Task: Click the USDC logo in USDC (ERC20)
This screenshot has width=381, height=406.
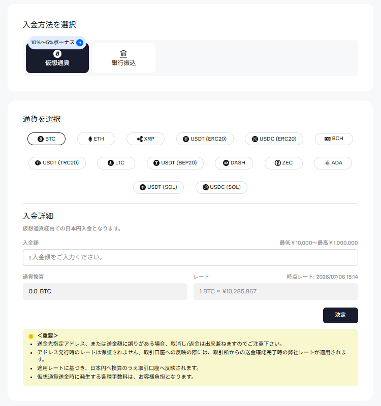Action: click(x=255, y=139)
